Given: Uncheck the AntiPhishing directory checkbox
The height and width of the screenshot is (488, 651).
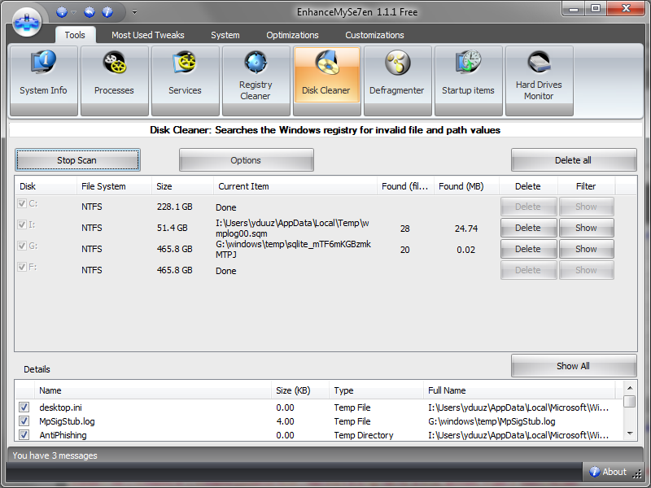Looking at the screenshot, I should tap(24, 435).
